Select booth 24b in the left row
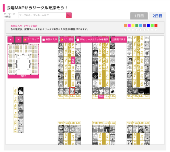 16,91
